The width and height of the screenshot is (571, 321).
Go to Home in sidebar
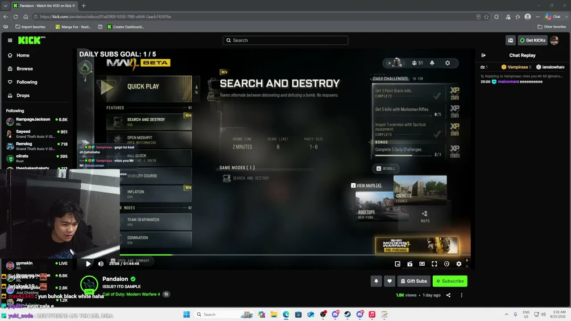23,55
